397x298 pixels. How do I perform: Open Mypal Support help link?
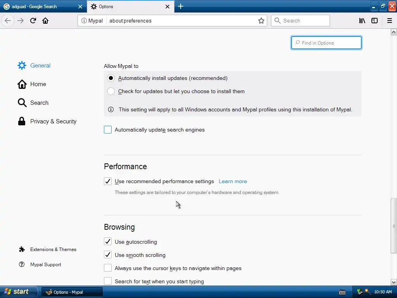click(40, 265)
